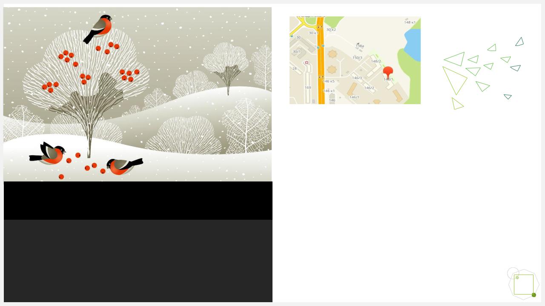Screen dimensions: 545x306
Task: Click the small dark green triangle near top right
Action: click(519, 42)
